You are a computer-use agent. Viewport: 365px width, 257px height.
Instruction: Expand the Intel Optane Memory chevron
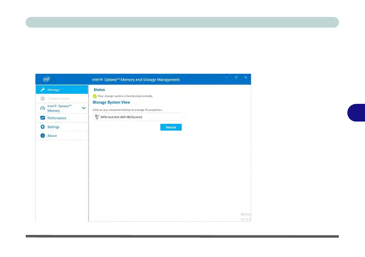83,108
